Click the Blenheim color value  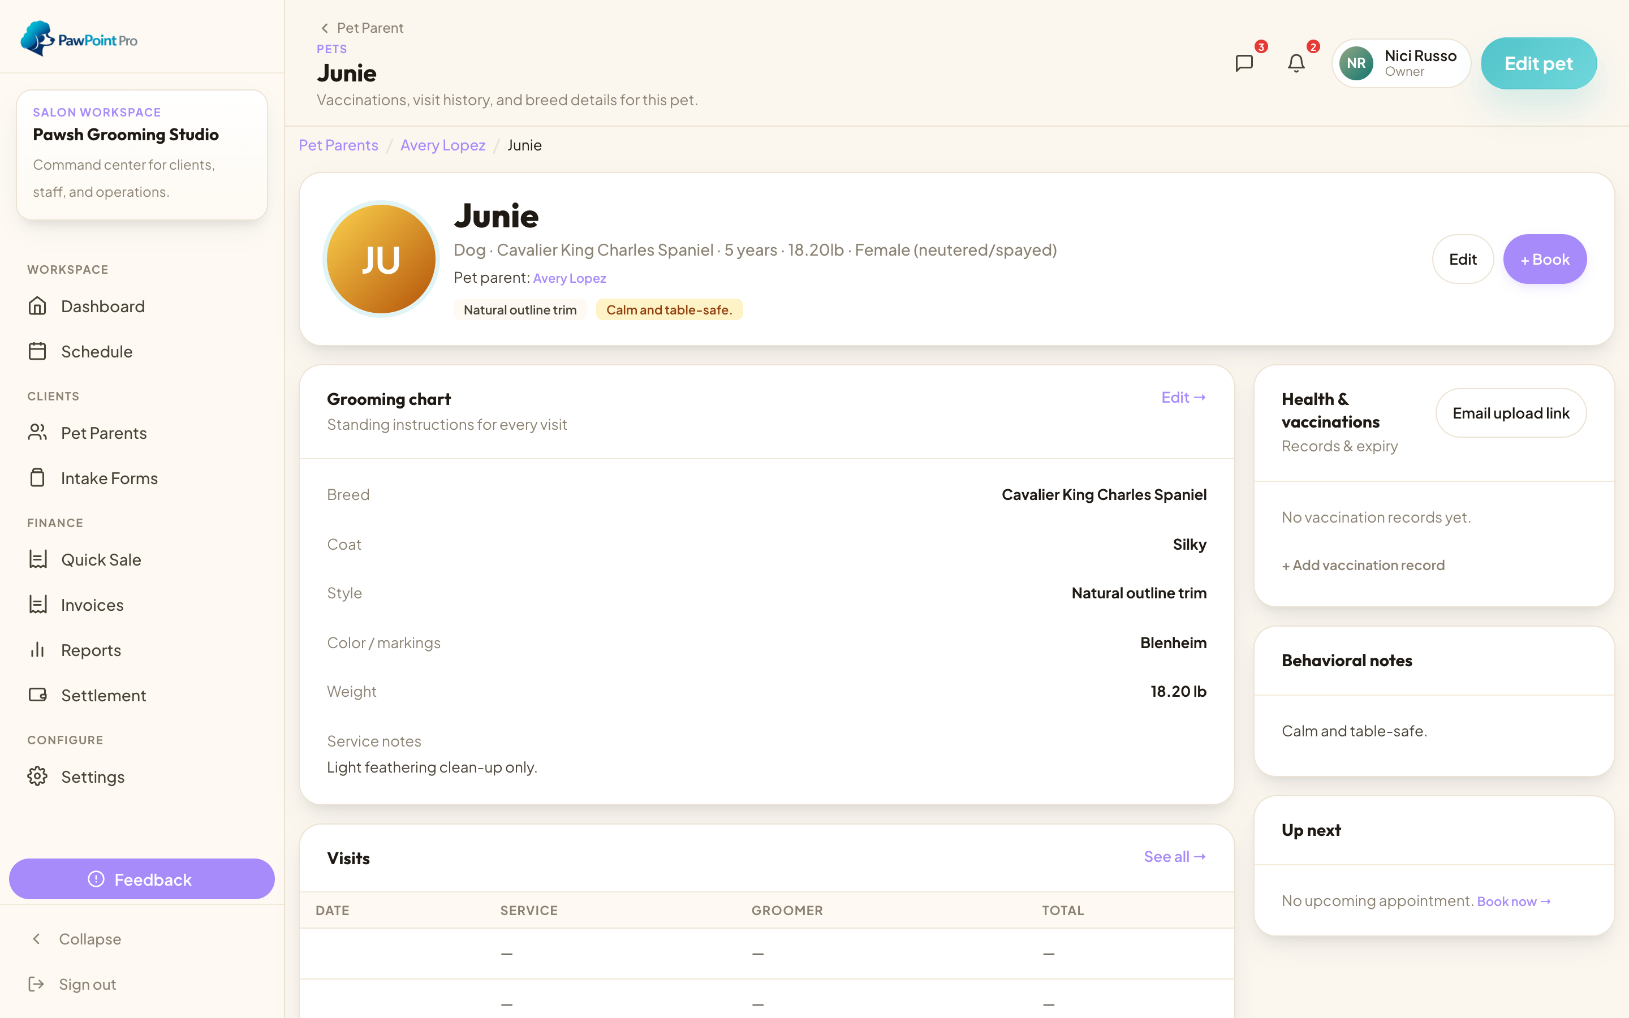point(1173,642)
